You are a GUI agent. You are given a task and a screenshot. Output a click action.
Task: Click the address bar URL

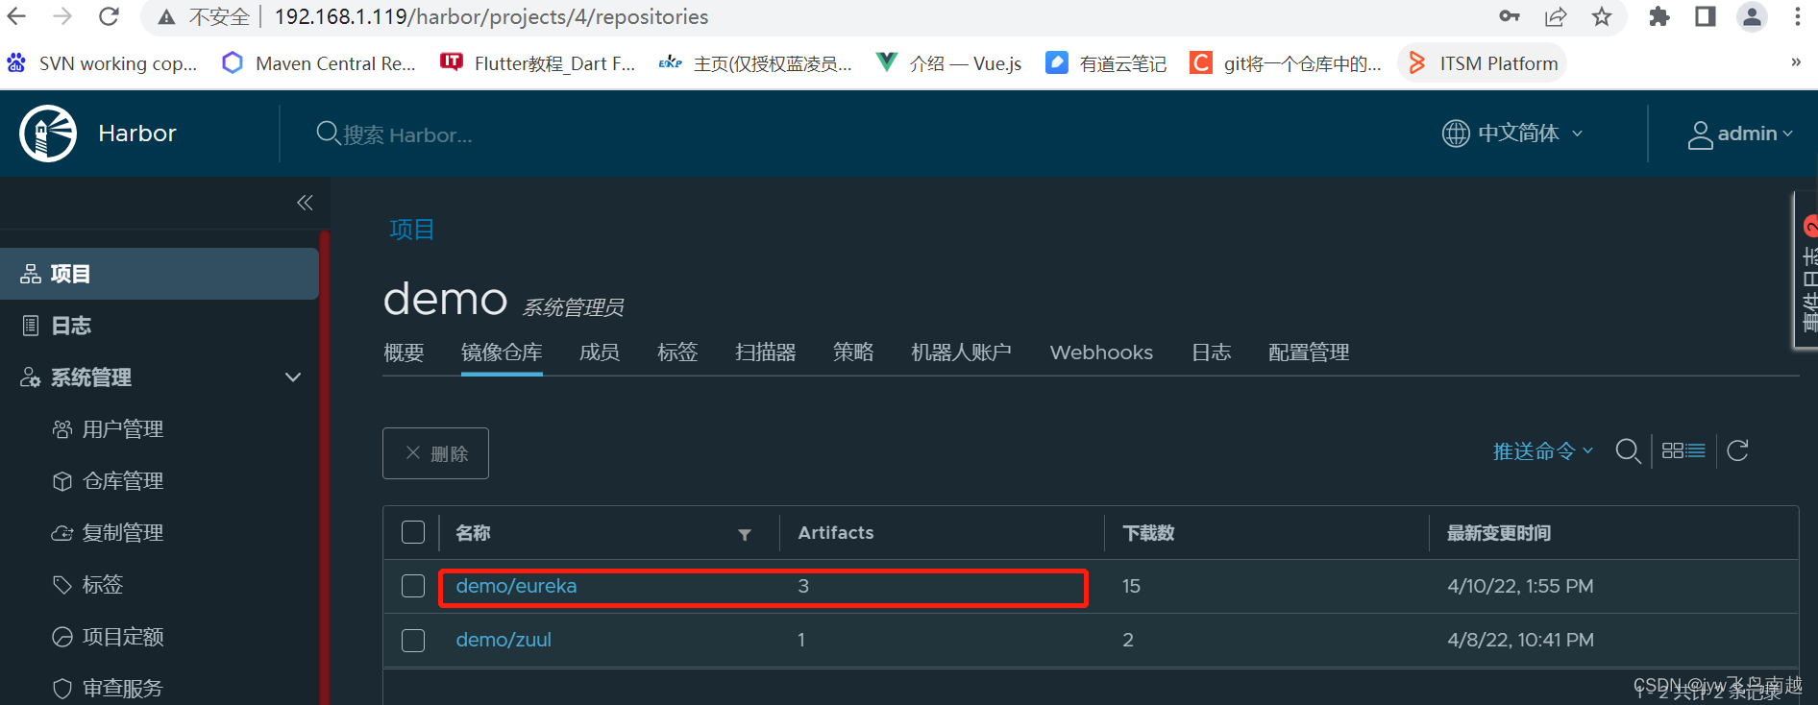coord(491,16)
